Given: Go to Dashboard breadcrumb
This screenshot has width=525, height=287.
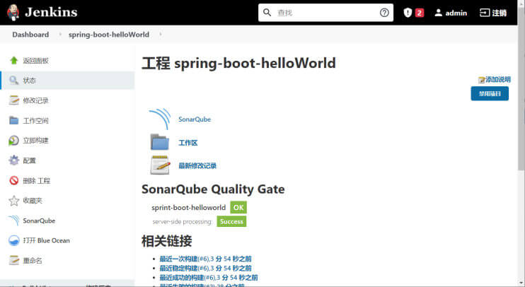Looking at the screenshot, I should click(30, 35).
